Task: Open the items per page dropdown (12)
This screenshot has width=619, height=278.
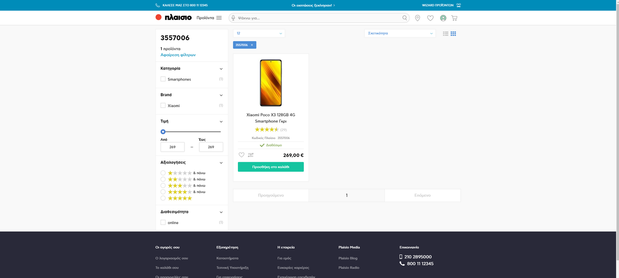Action: [x=259, y=33]
